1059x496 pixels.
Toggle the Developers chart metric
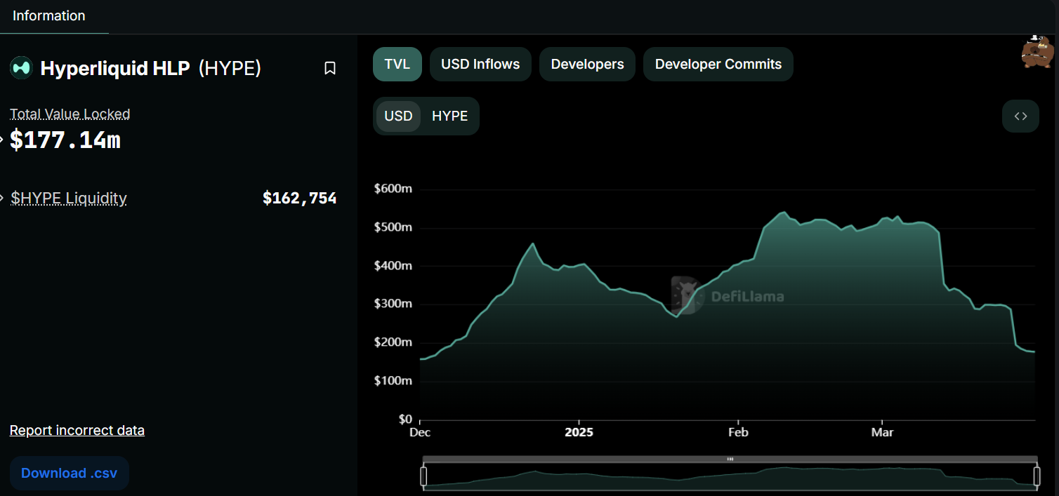pyautogui.click(x=587, y=65)
